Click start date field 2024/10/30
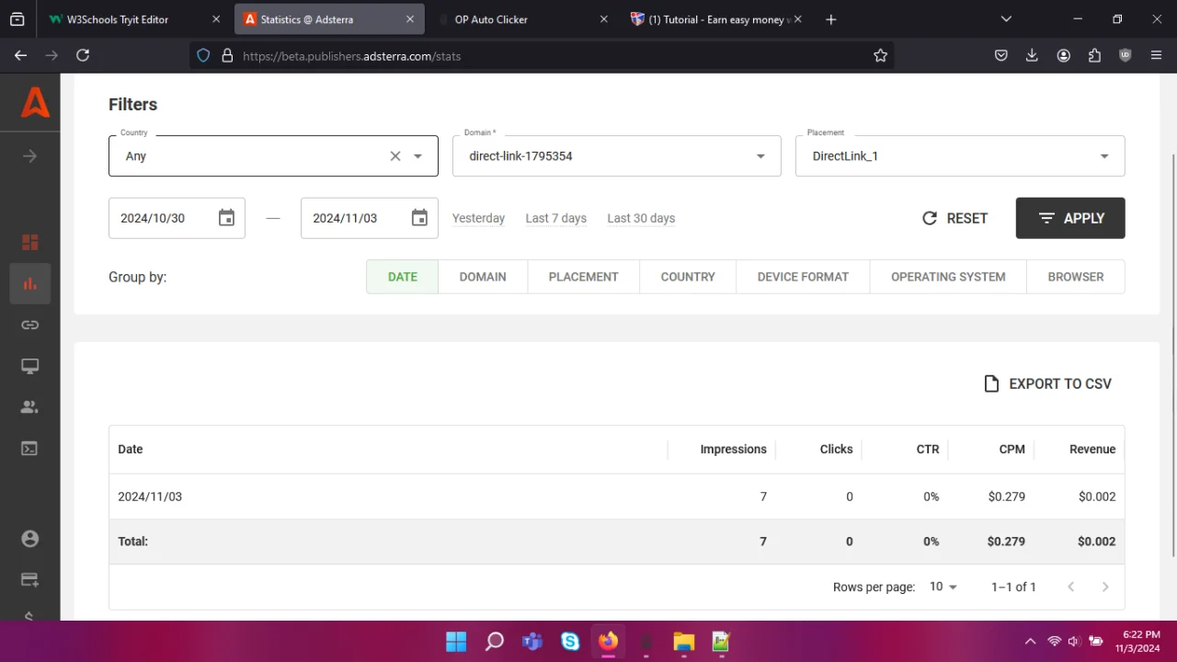1177x662 pixels. [177, 218]
